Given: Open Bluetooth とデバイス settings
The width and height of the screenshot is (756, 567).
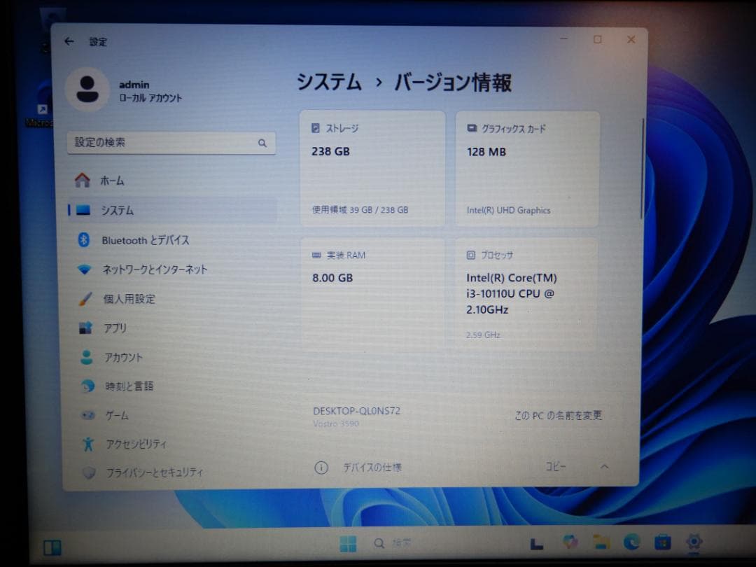Looking at the screenshot, I should click(x=172, y=239).
